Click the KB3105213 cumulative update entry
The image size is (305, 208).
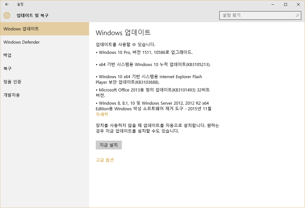pyautogui.click(x=153, y=65)
